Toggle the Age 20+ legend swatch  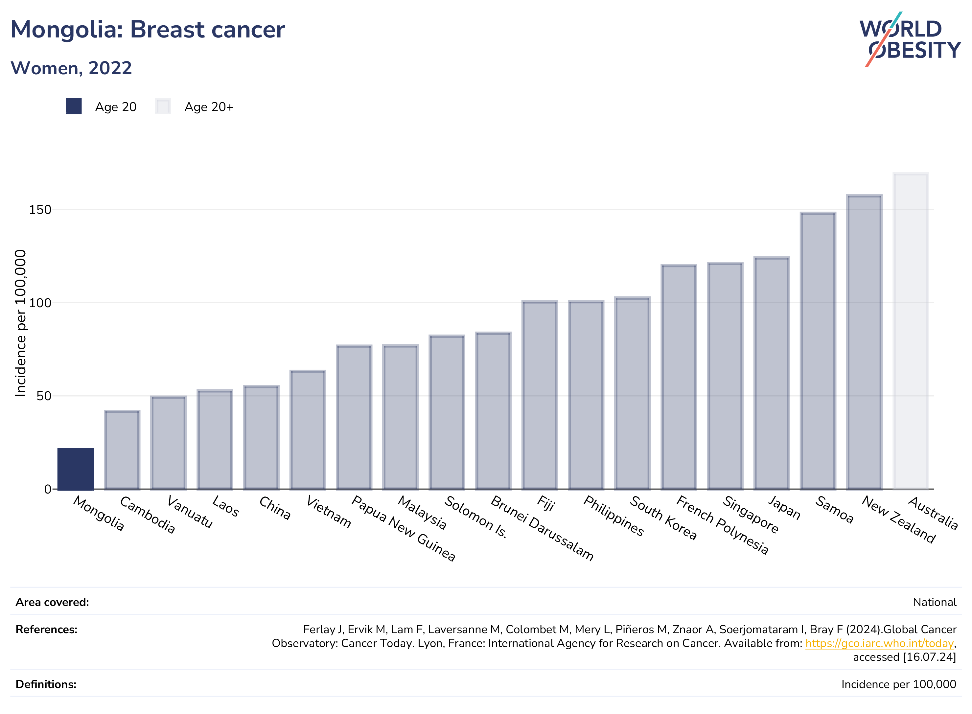[163, 106]
